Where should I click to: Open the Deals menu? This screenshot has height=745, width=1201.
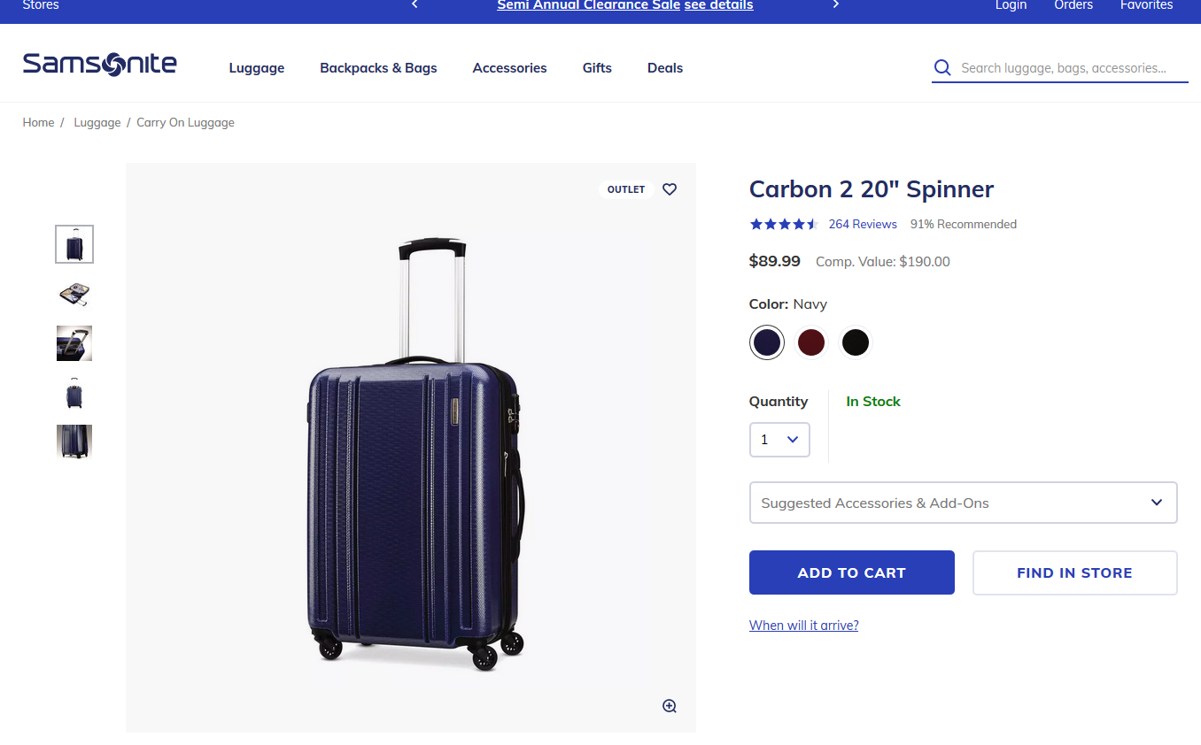pyautogui.click(x=665, y=68)
